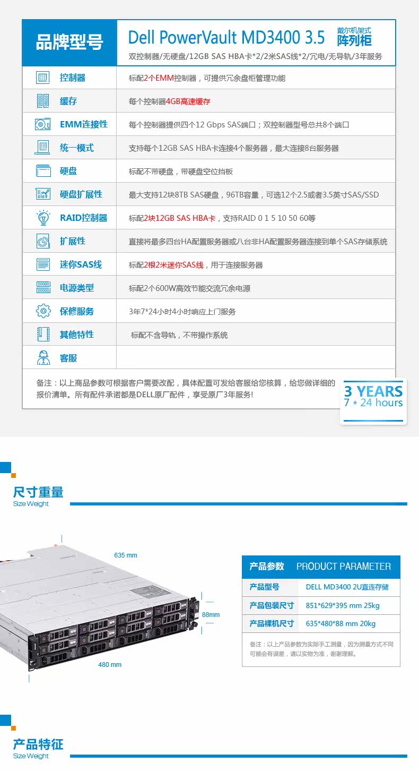Click the 缓存 memory icon

(43, 101)
